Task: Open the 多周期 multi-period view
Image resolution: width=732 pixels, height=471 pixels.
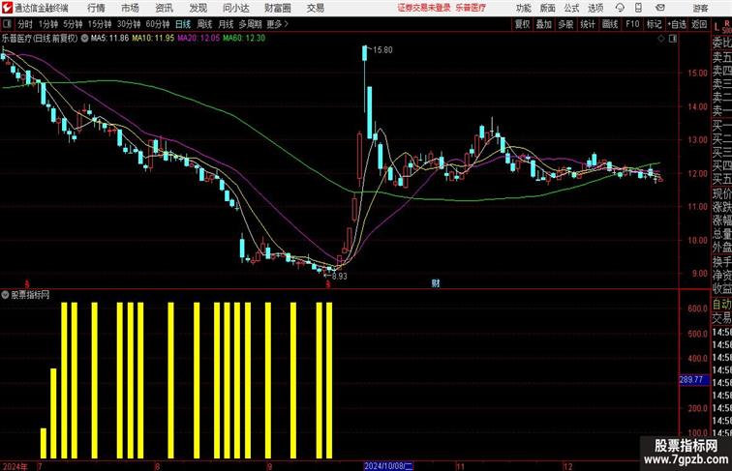Action: tap(250, 24)
